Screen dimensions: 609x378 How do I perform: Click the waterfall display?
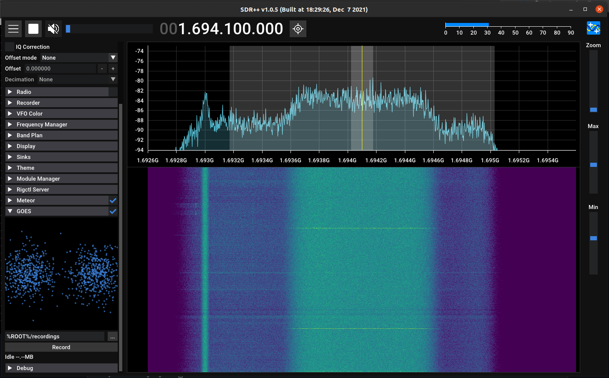[x=362, y=270]
